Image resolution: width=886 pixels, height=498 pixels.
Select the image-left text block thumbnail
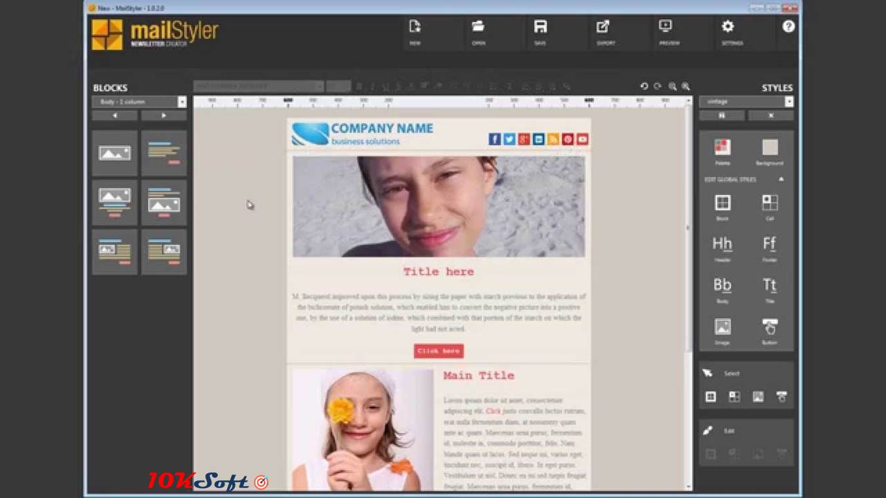(x=115, y=251)
